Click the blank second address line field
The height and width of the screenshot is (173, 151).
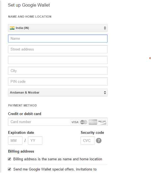(x=58, y=60)
